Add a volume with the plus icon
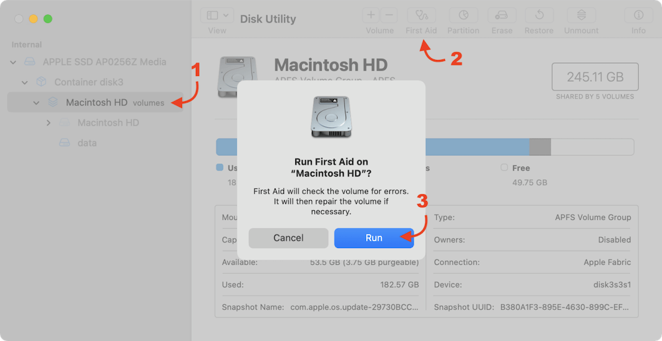 371,16
